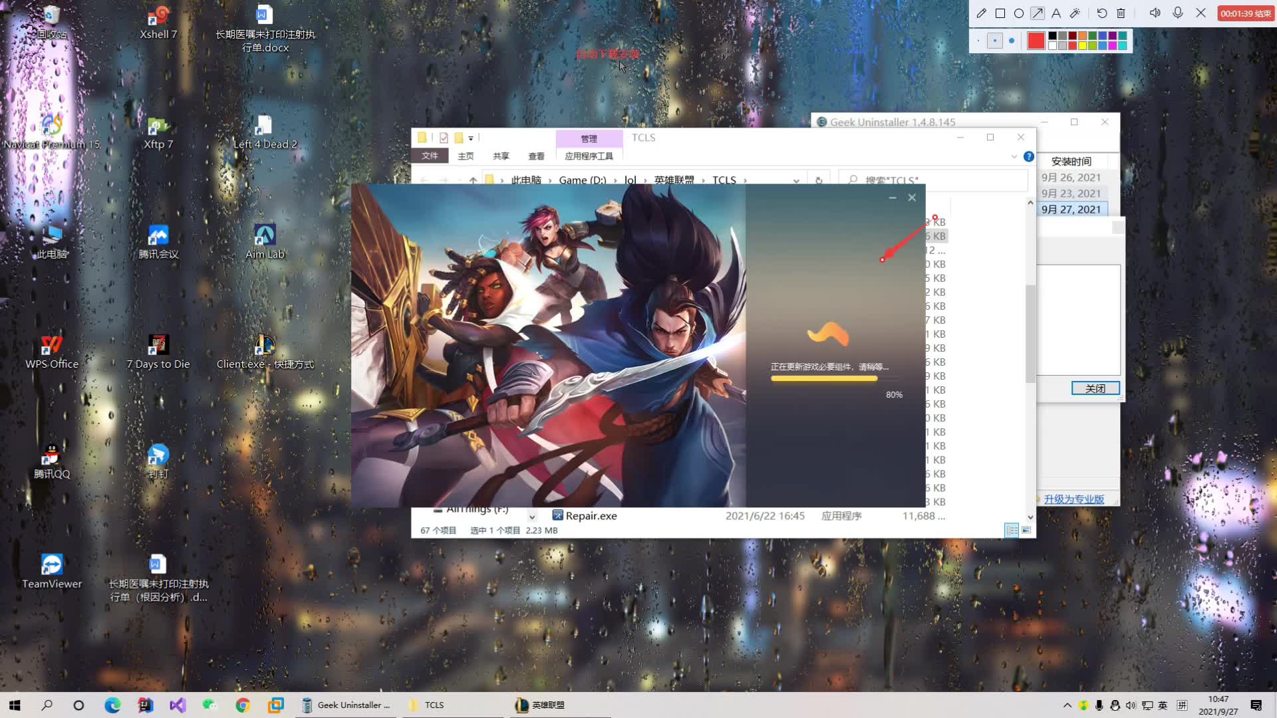Open Microsoft Edge from taskbar
This screenshot has height=718, width=1277.
pyautogui.click(x=112, y=705)
